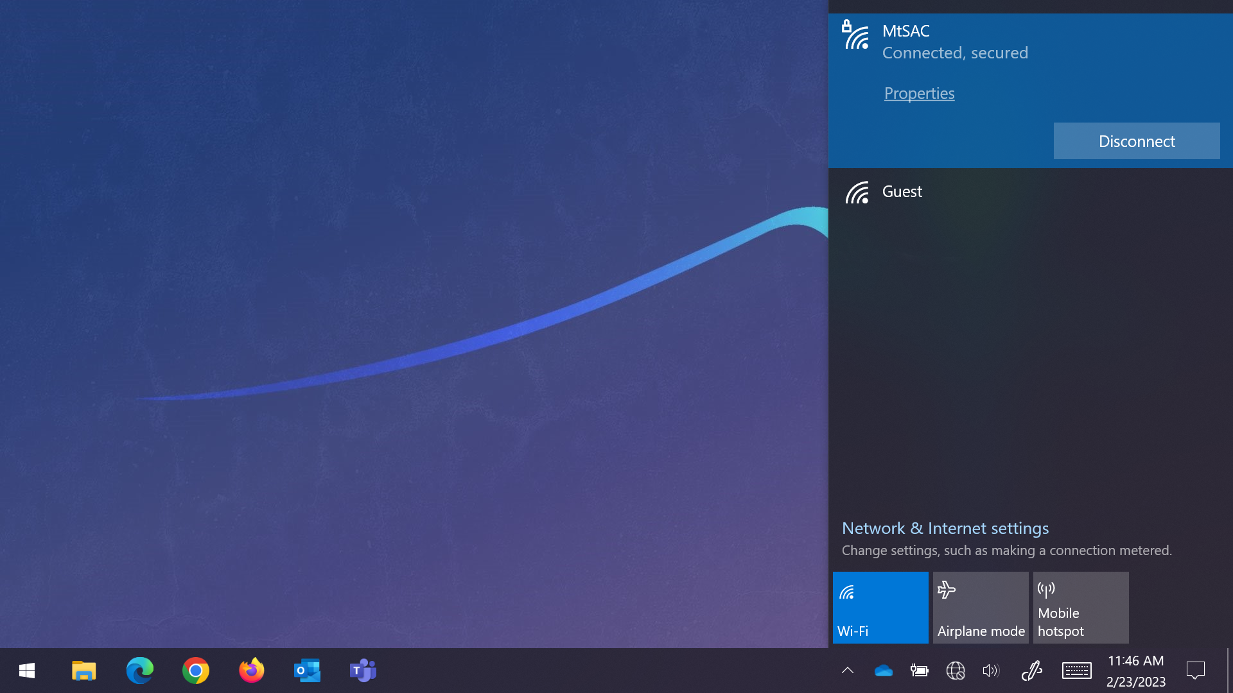Click the OneDrive cloud icon
The height and width of the screenshot is (693, 1233).
coord(883,670)
